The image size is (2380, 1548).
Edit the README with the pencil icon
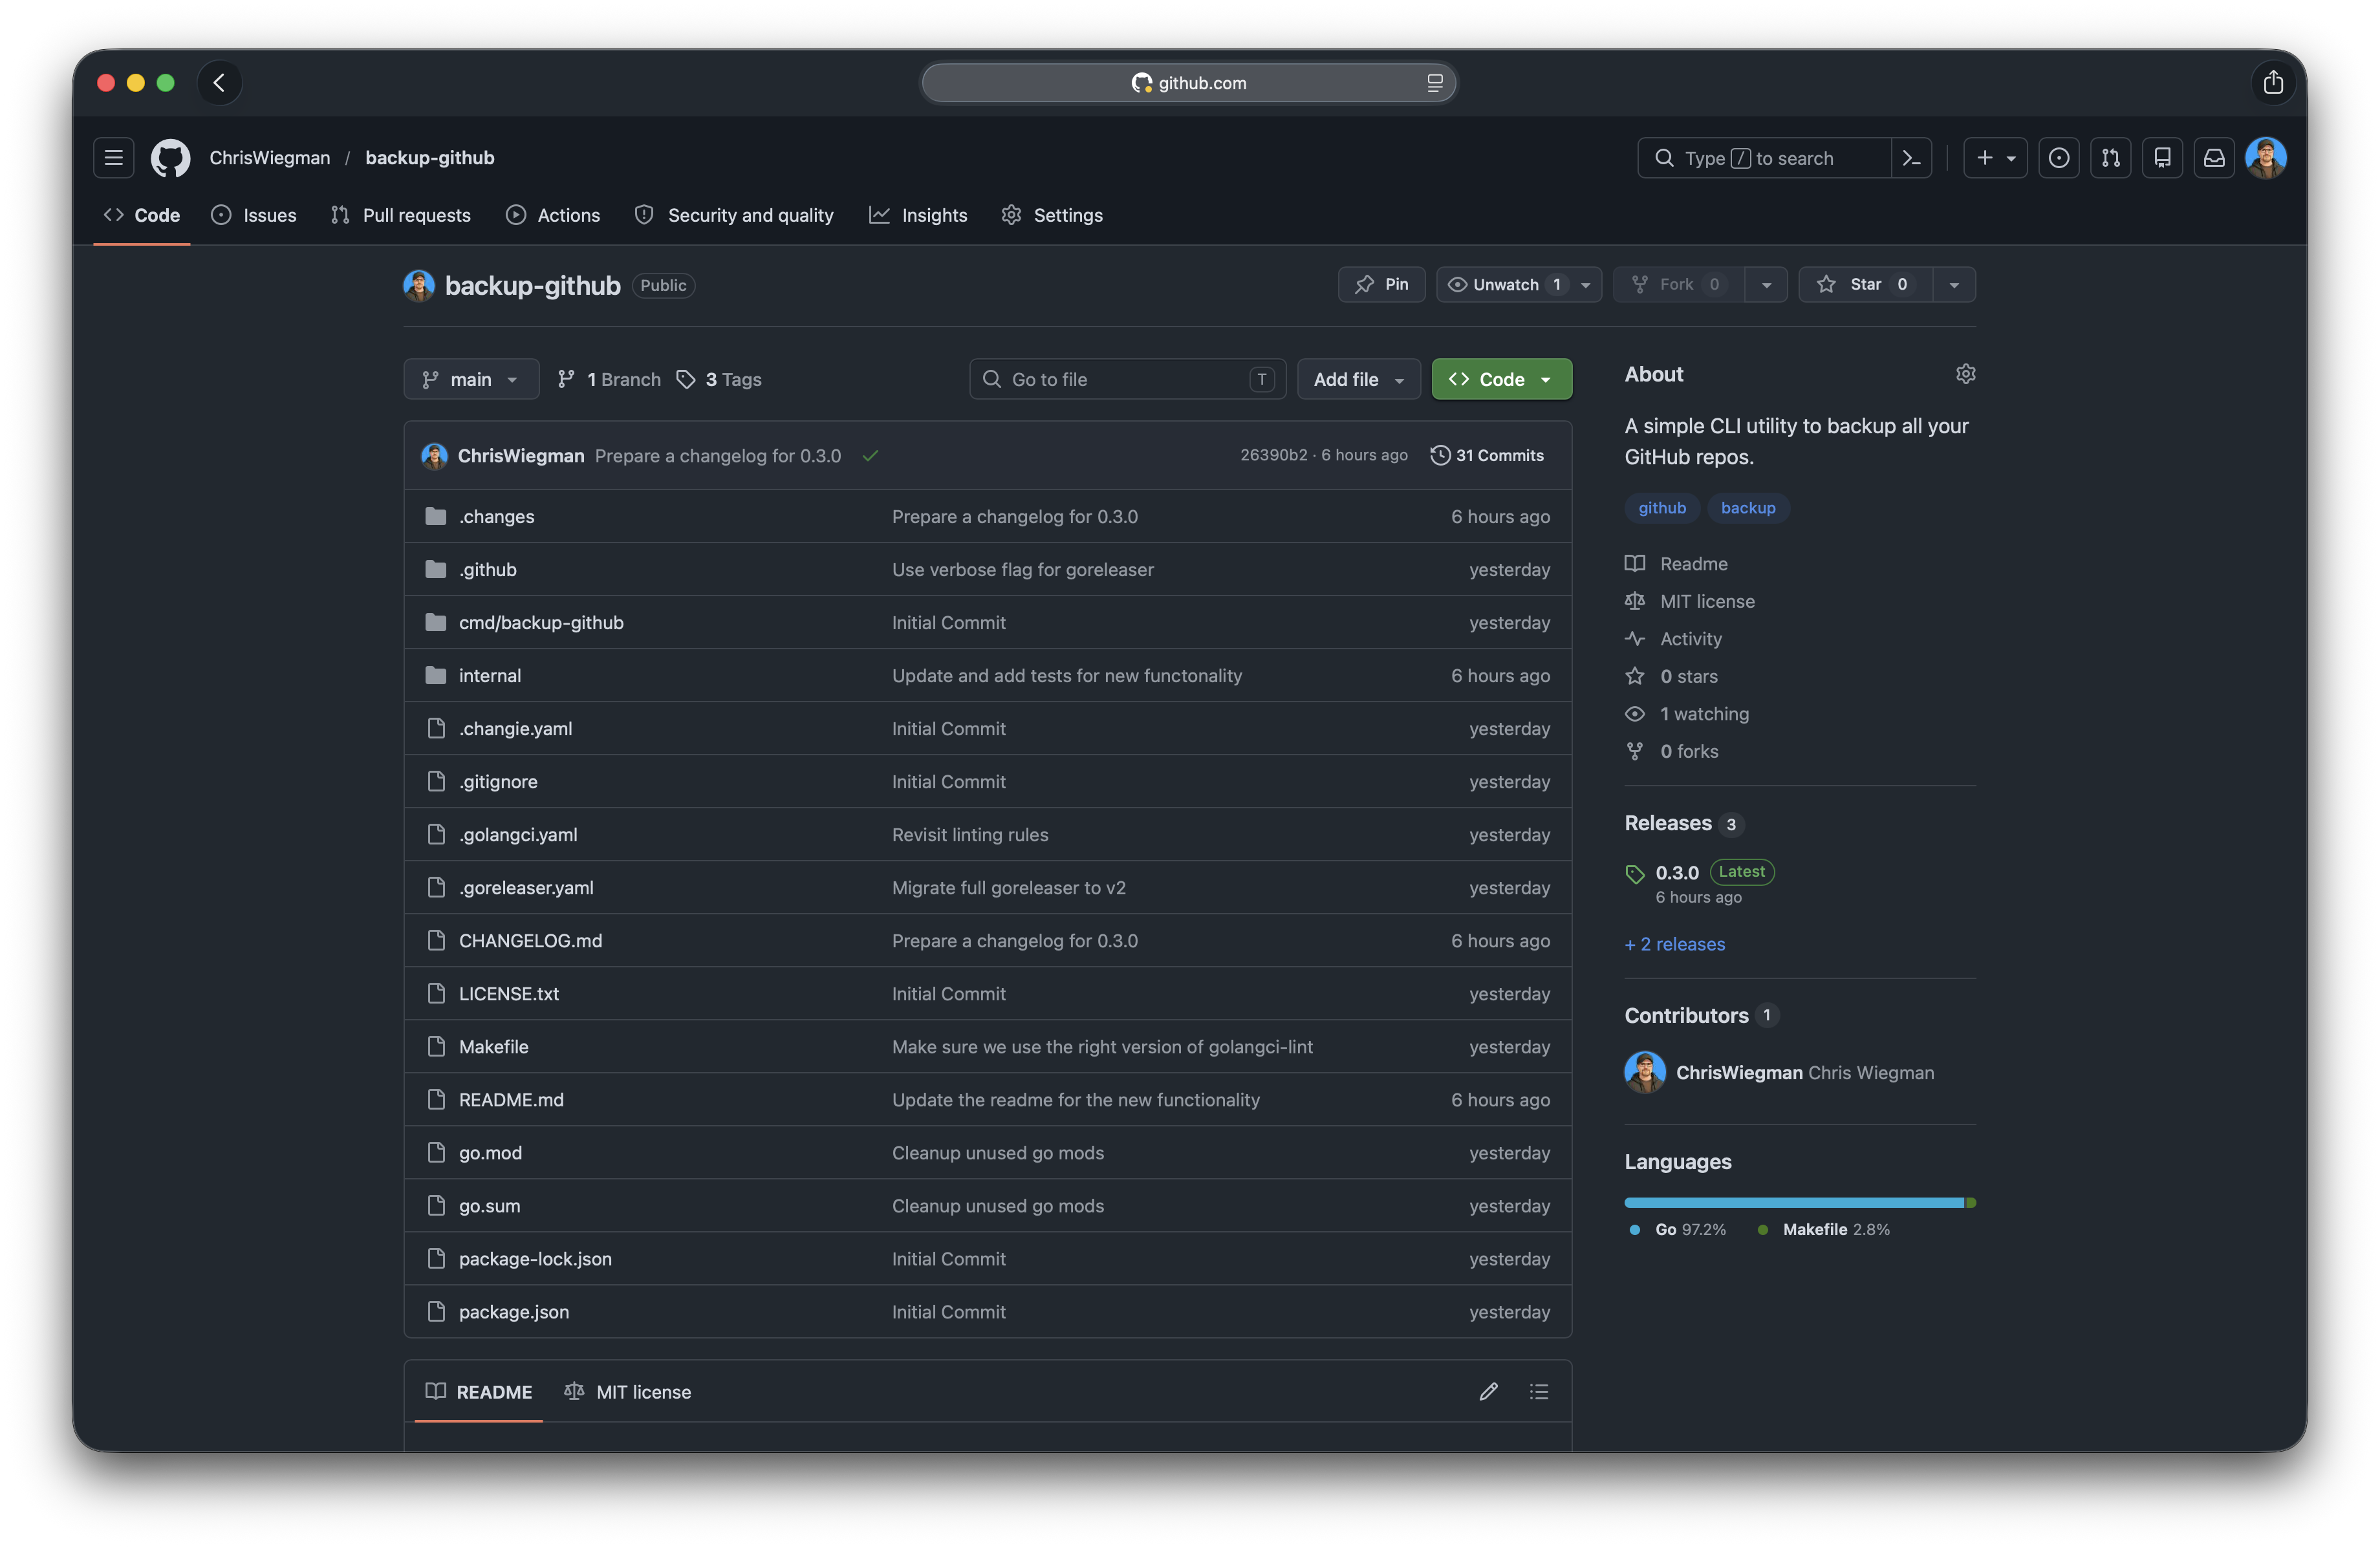(x=1488, y=1391)
